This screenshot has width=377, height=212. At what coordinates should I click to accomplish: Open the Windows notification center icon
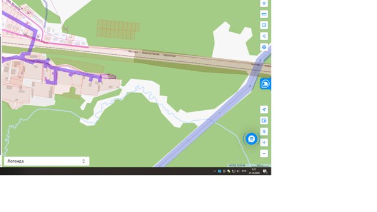pos(265,171)
